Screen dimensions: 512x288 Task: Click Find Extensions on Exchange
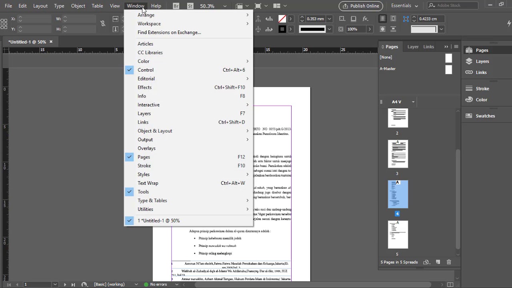tap(188, 32)
